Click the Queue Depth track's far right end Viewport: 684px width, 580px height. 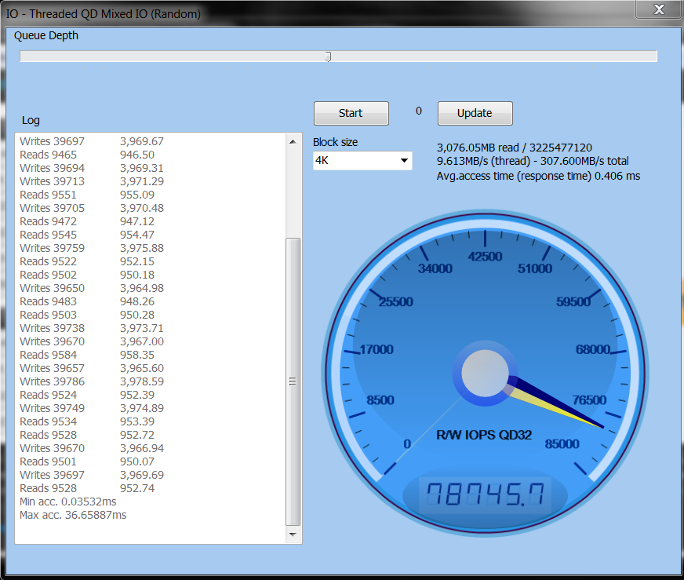pyautogui.click(x=653, y=57)
